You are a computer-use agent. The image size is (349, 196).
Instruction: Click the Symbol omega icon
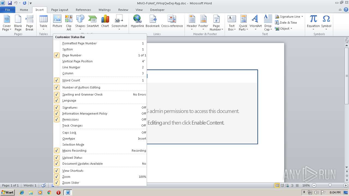coord(326,22)
